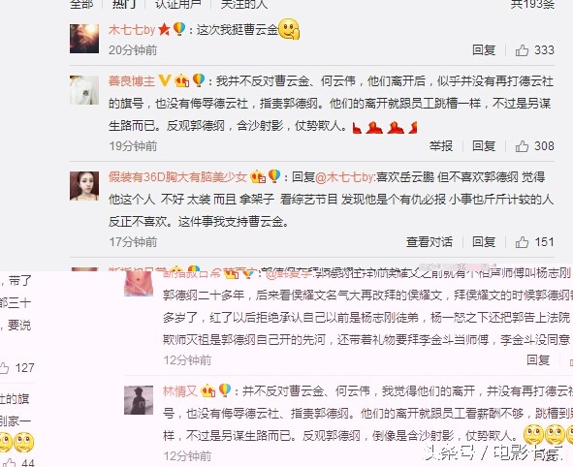
Task: Reply to 木七七by's comment
Action: pos(484,50)
